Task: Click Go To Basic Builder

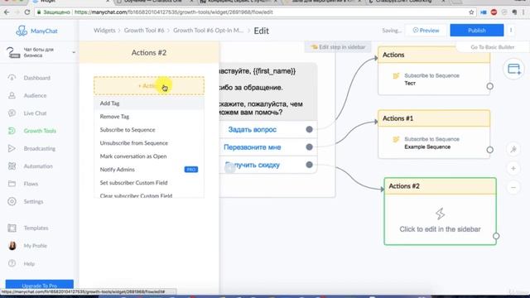Action: tap(493, 47)
